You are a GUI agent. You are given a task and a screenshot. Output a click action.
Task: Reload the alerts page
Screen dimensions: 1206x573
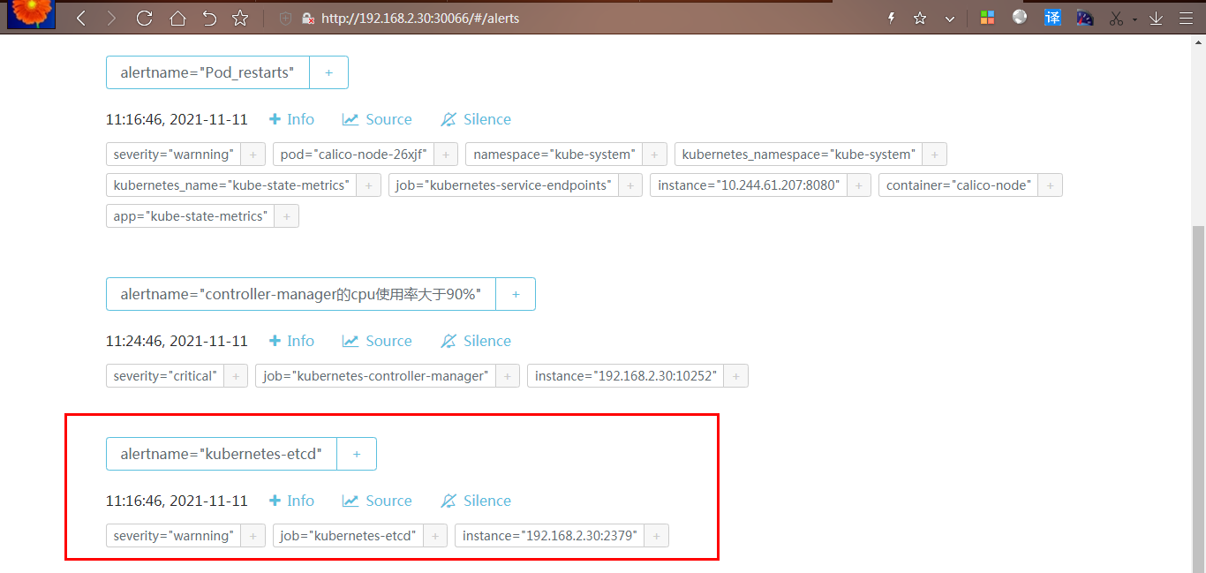144,18
